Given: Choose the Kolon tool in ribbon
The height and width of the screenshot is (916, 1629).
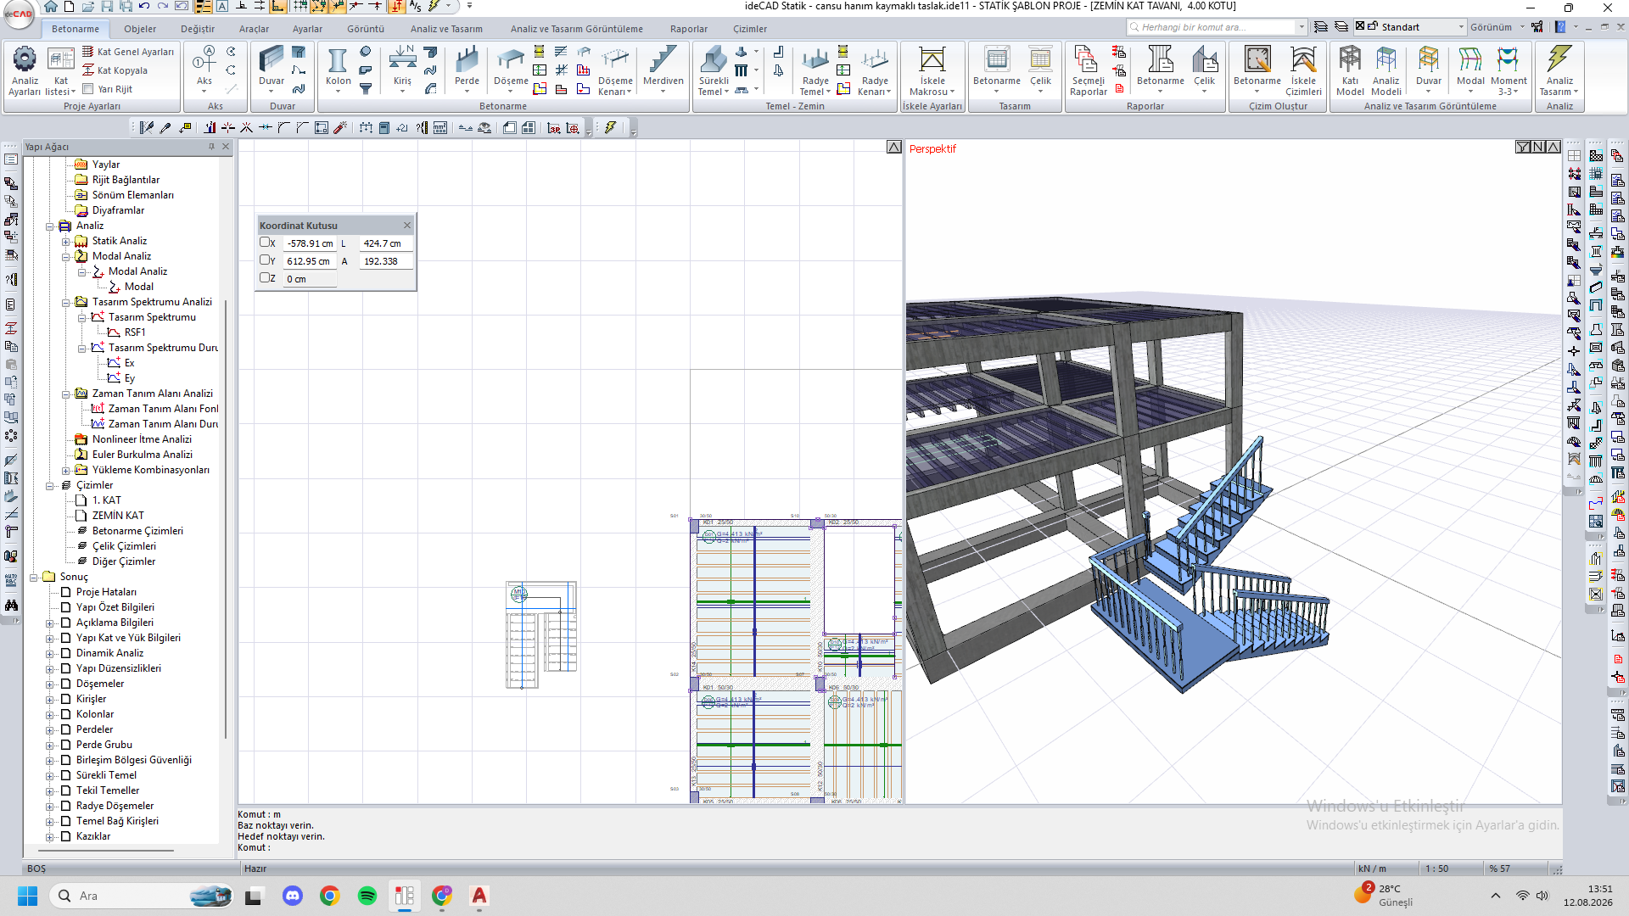Looking at the screenshot, I should click(x=338, y=68).
